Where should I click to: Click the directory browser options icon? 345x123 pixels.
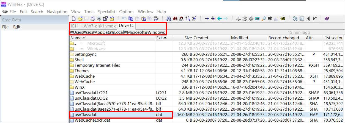click(302, 19)
